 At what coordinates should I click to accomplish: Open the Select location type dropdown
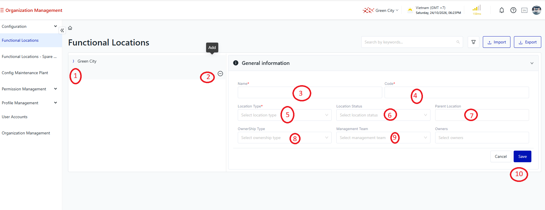285,115
